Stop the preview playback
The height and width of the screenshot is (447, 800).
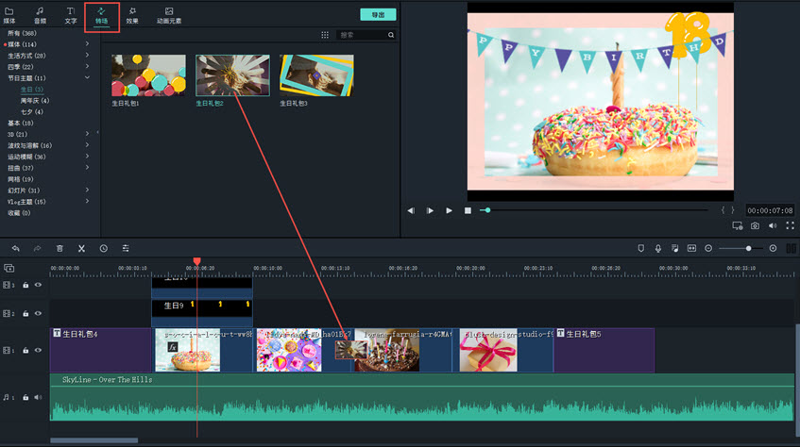(x=468, y=210)
